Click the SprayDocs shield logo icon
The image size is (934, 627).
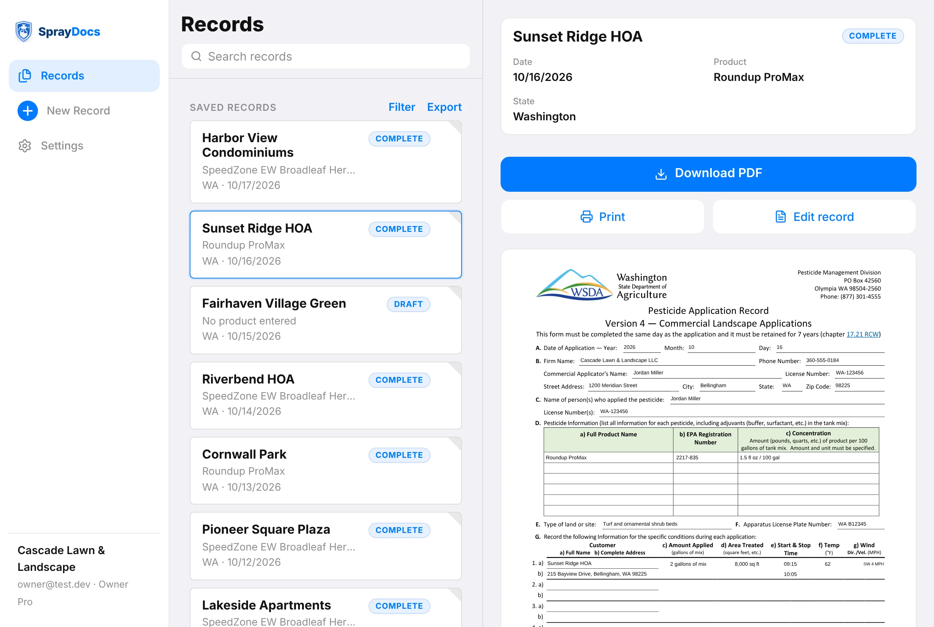coord(24,31)
